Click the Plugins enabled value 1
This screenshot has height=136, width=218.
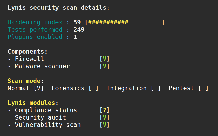tap(75, 37)
